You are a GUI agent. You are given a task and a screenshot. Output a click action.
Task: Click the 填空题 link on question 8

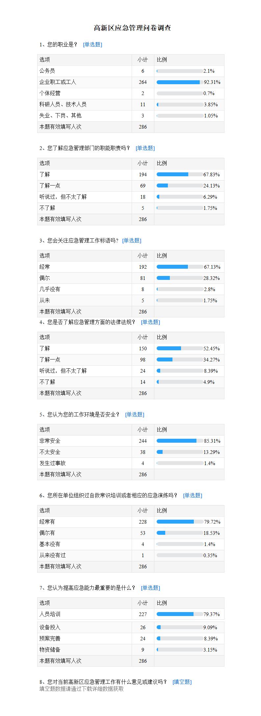pyautogui.click(x=182, y=682)
